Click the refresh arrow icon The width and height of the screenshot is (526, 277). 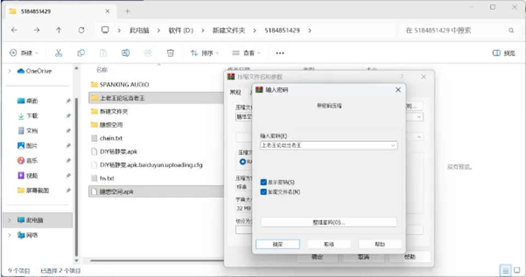(x=81, y=30)
